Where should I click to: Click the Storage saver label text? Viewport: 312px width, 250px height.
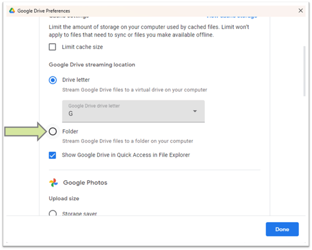pyautogui.click(x=79, y=213)
